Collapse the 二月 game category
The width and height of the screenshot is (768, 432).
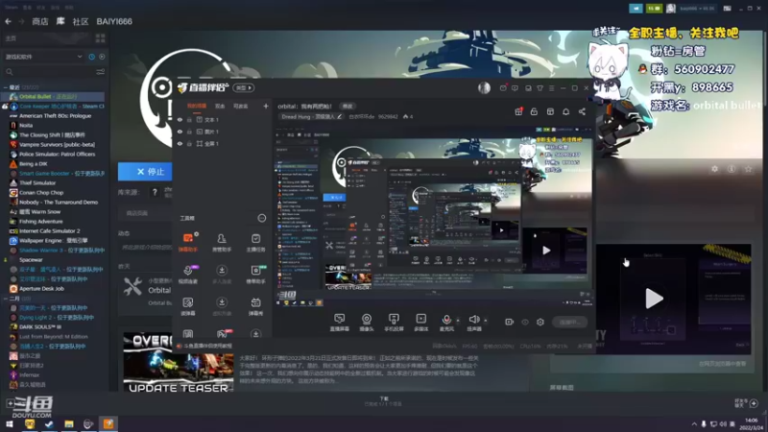point(6,299)
